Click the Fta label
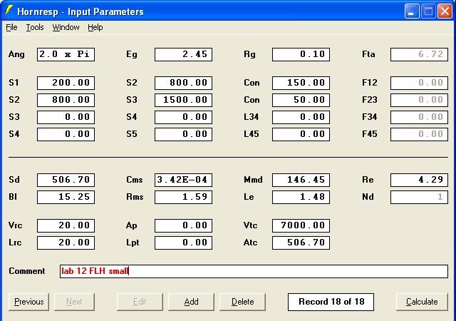Screen dimensions: 456x321 (368, 54)
